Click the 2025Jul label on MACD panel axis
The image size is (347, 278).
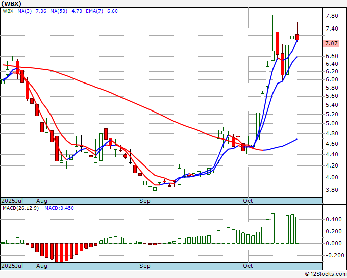click(x=12, y=266)
